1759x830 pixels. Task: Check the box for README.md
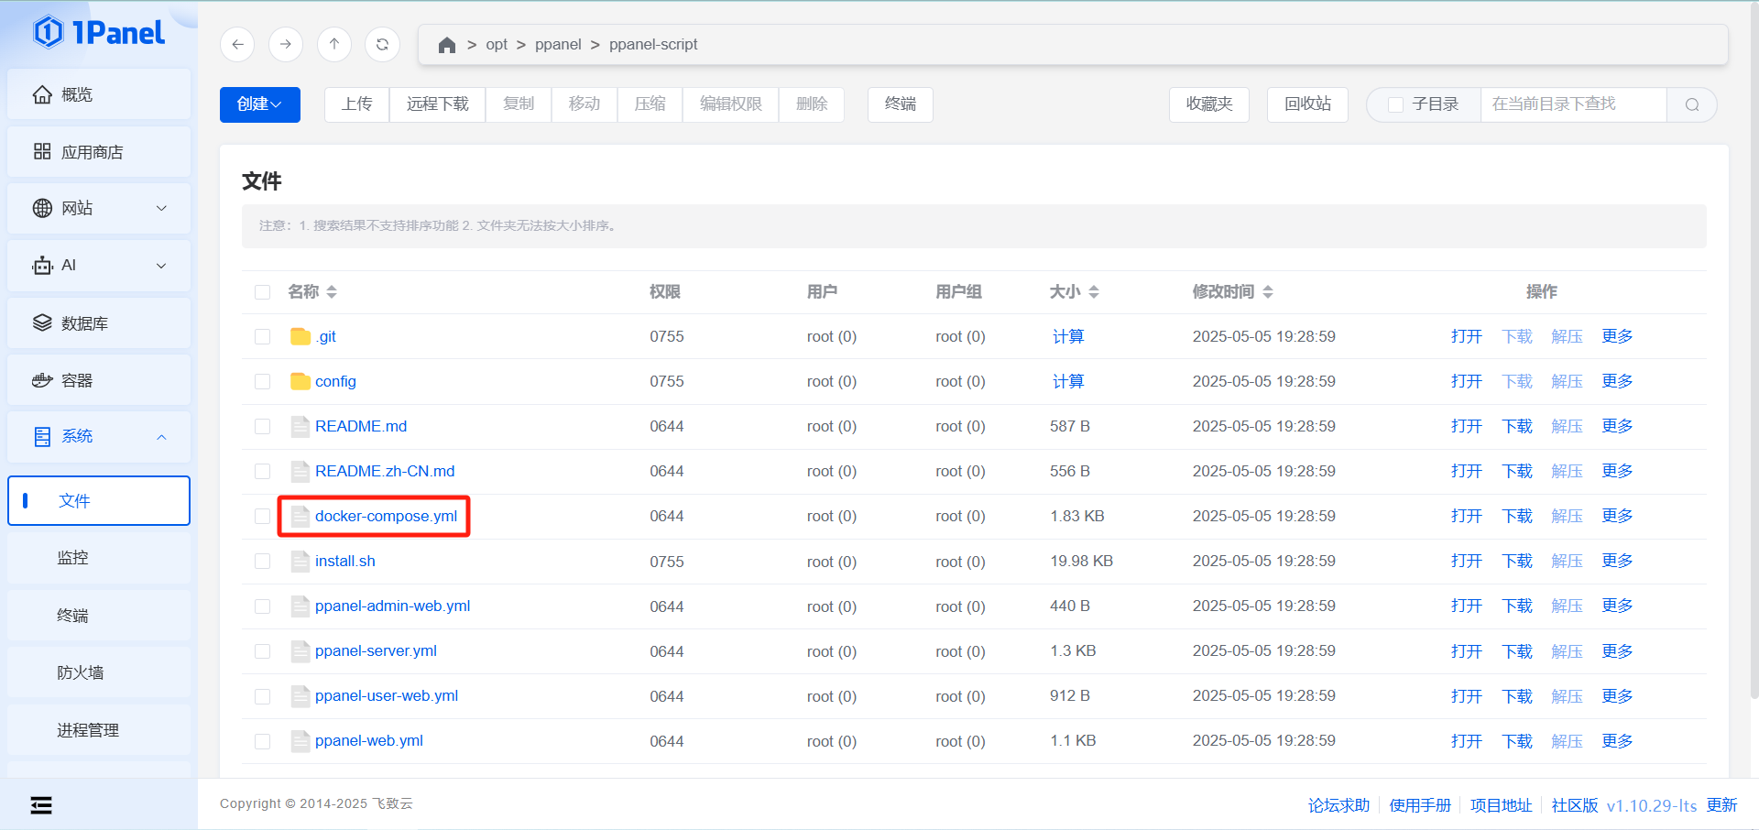[x=263, y=426]
